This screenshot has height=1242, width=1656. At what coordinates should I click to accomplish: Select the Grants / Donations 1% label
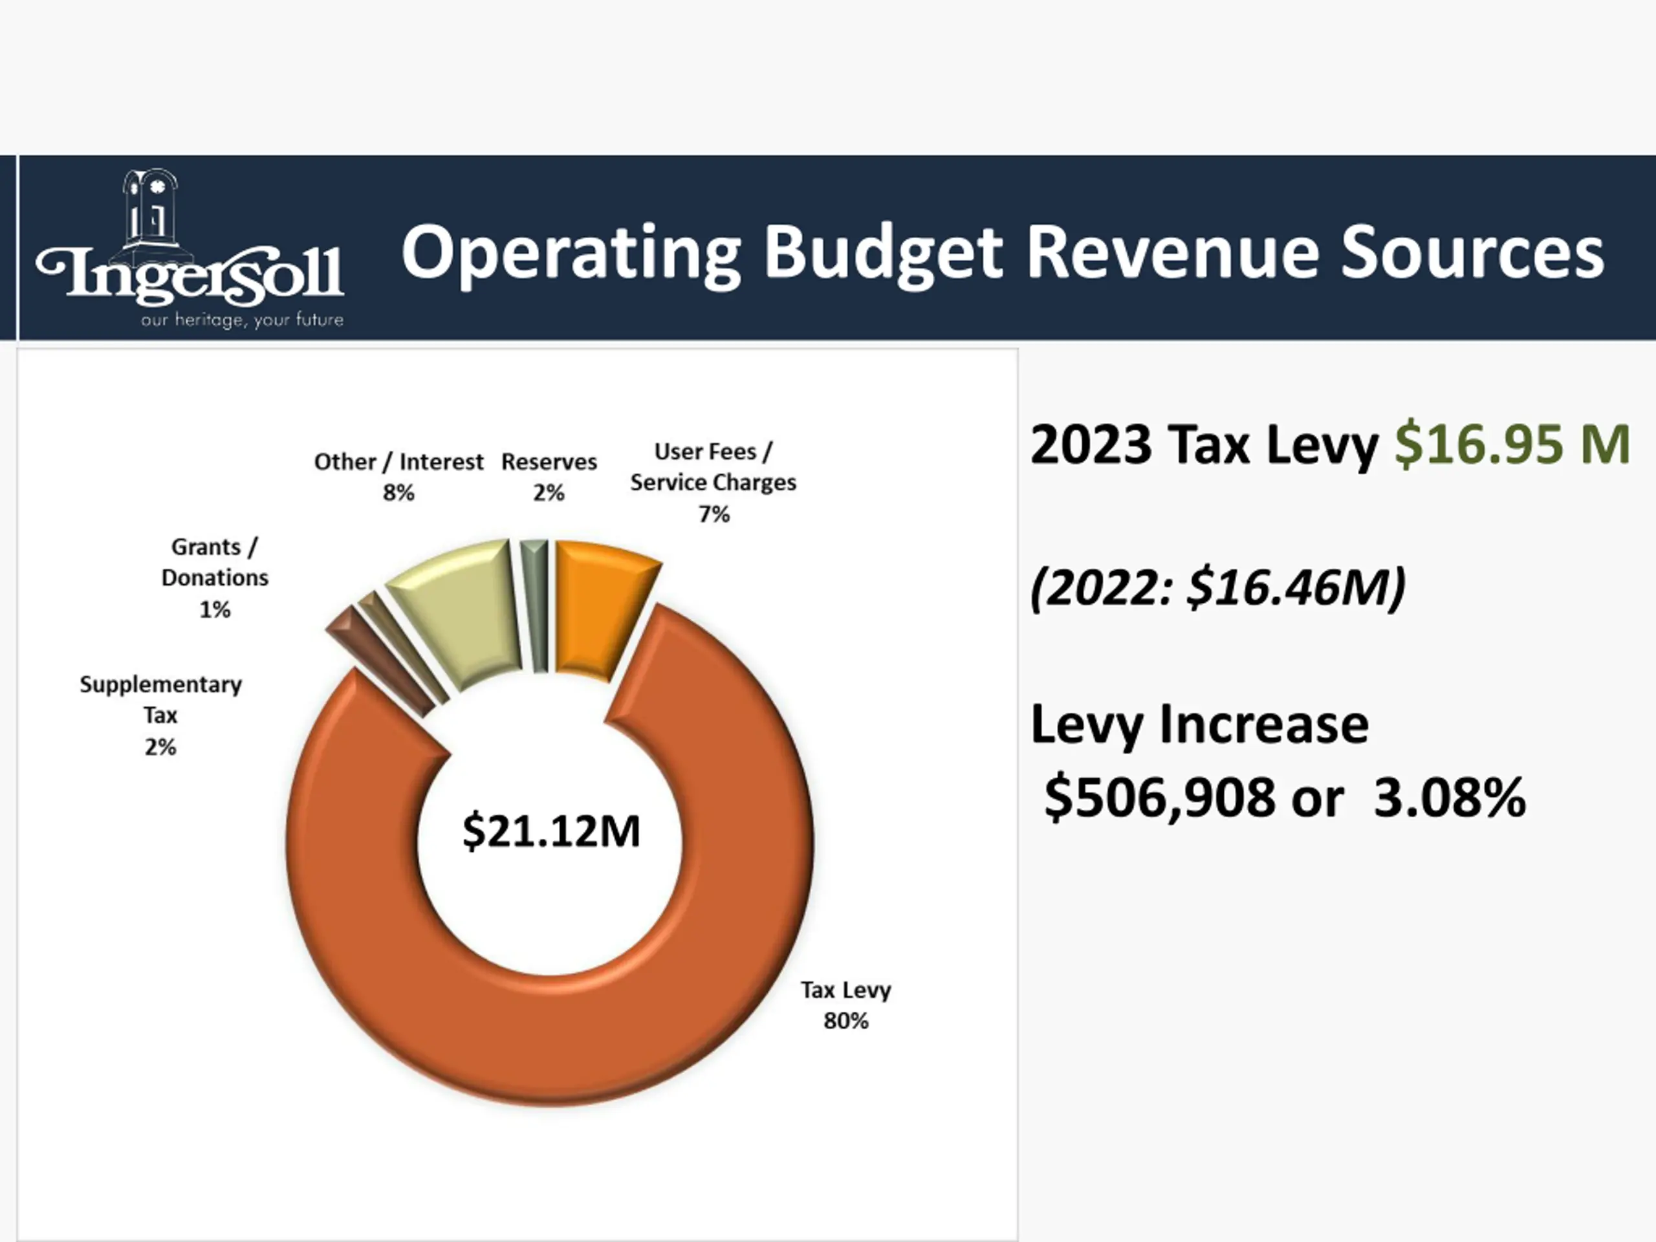(x=215, y=577)
